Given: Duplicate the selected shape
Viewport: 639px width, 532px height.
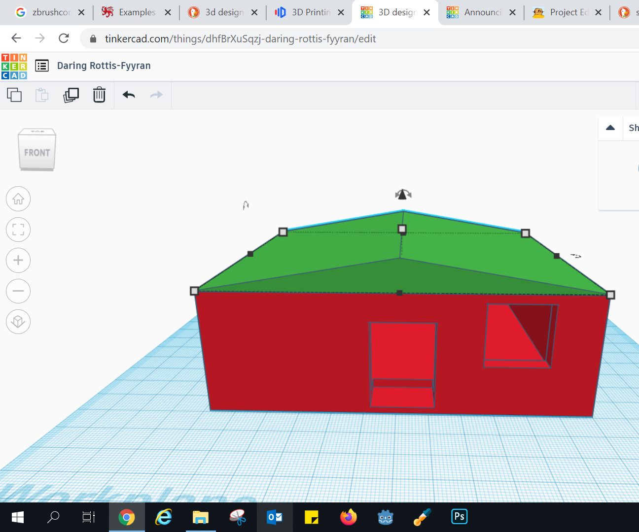Looking at the screenshot, I should [x=71, y=95].
